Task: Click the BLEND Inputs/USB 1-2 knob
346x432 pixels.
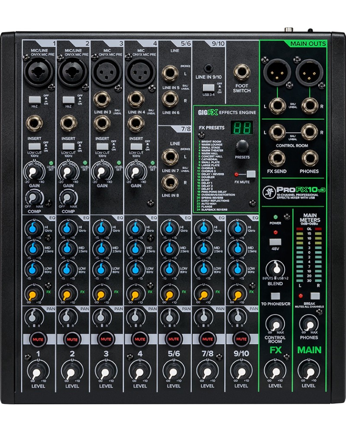Action: (275, 269)
